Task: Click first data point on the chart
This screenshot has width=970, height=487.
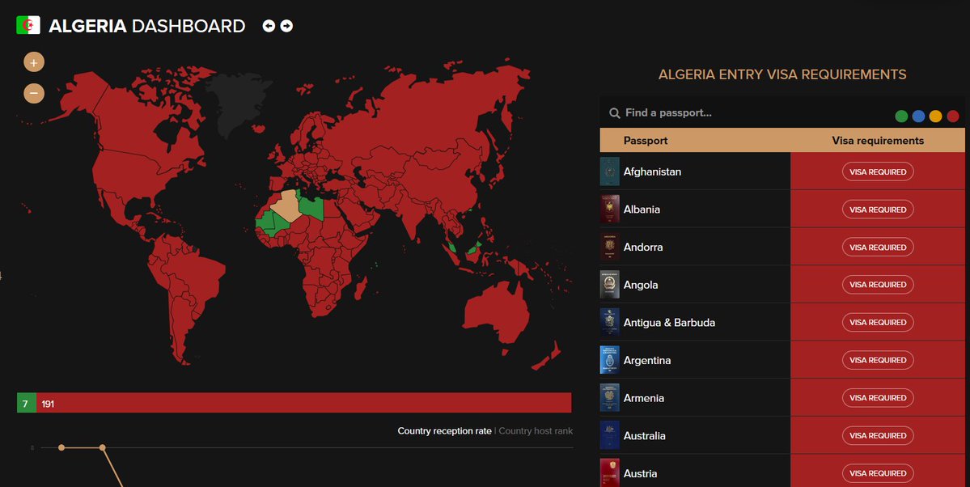Action: pos(61,447)
